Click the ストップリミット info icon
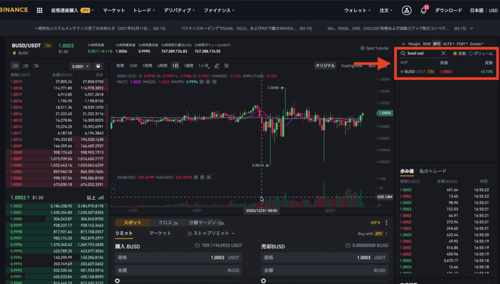This screenshot has width=500, height=284. click(x=190, y=233)
